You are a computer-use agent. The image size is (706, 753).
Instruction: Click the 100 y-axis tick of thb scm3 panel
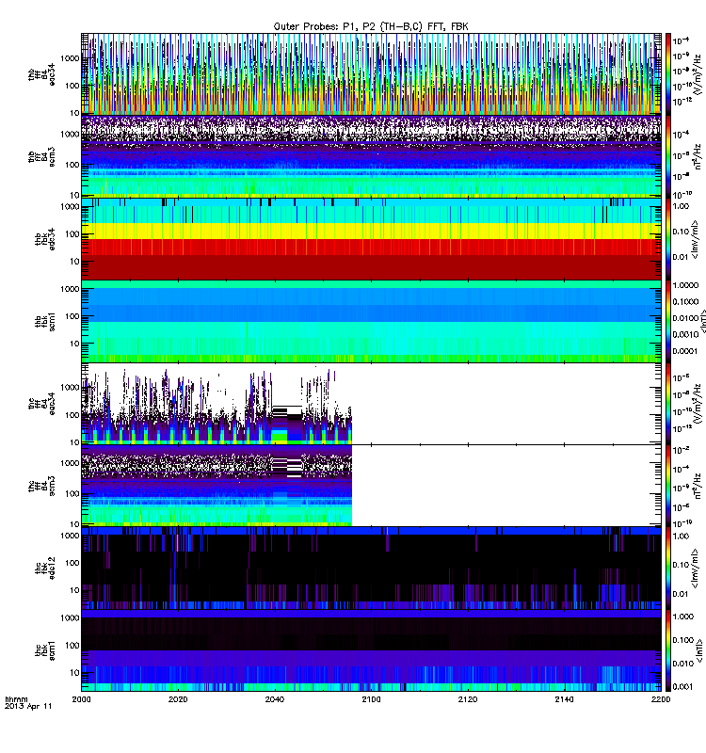[72, 165]
